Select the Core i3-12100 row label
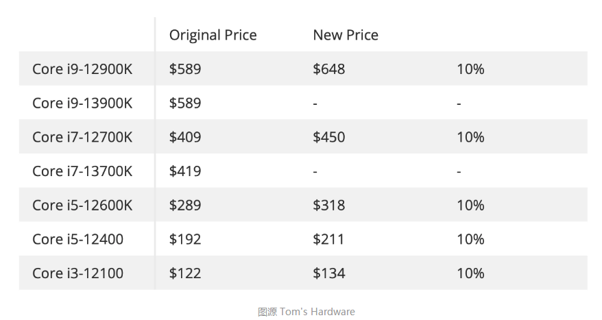This screenshot has width=602, height=320. click(x=78, y=273)
